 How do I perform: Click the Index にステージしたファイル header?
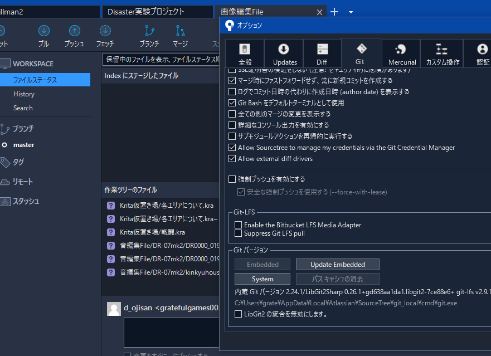[x=141, y=76]
